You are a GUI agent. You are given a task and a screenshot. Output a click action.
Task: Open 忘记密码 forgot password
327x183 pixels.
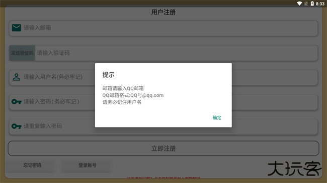pos(32,165)
